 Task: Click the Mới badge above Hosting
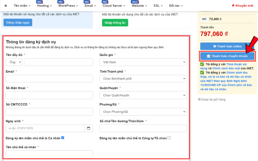pos(39,2)
